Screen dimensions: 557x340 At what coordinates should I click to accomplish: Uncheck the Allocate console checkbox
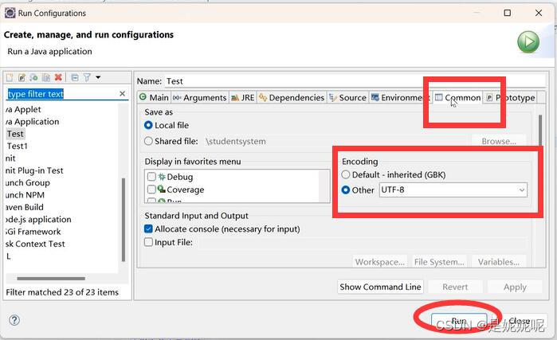(x=149, y=229)
